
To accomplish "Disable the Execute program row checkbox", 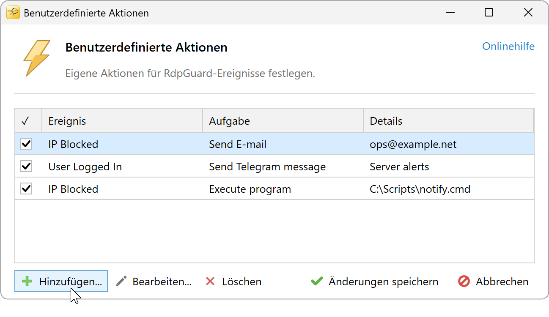I will [x=26, y=189].
